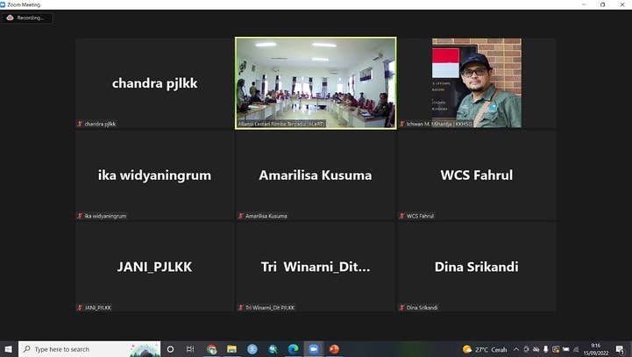This screenshot has height=357, width=632.
Task: Click the muted mic icon for JANI_PJLKK
Action: [80, 308]
